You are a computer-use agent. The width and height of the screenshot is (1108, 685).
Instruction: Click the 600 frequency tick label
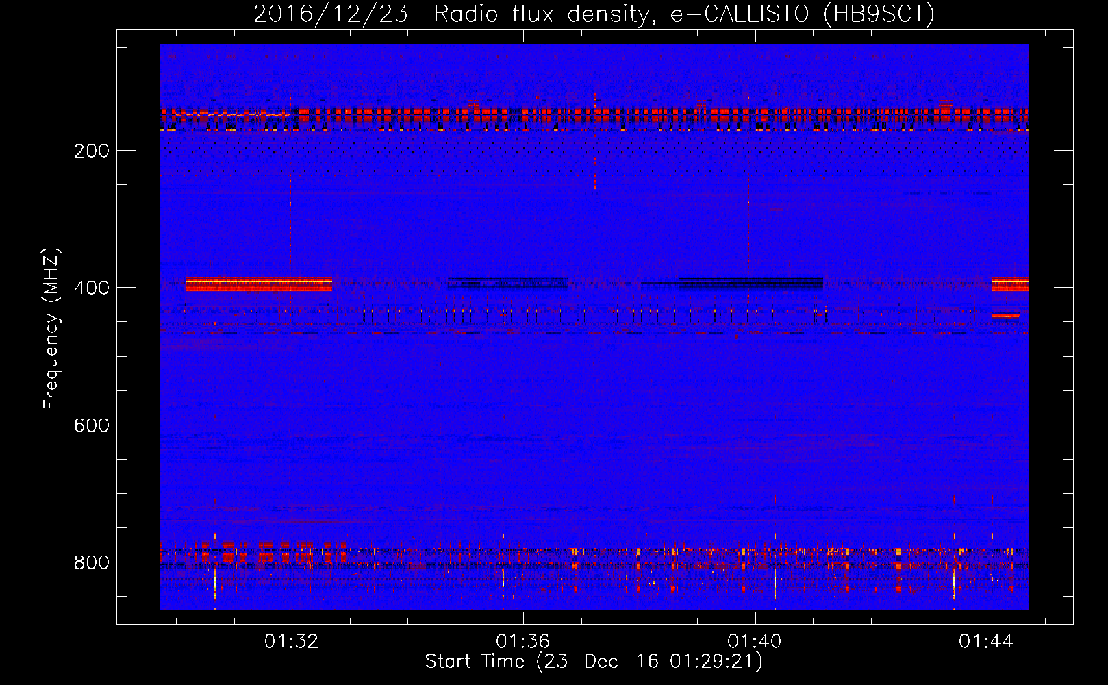[92, 425]
